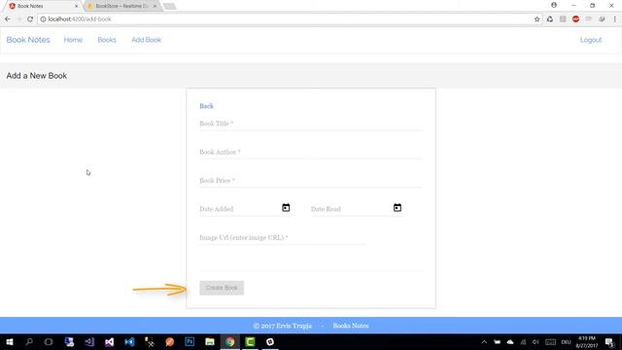
Task: Bookmark this page with the star icon
Action: pyautogui.click(x=536, y=19)
